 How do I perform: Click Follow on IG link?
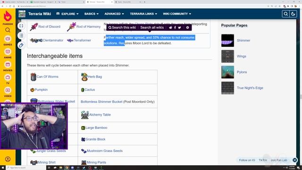[x=247, y=160]
